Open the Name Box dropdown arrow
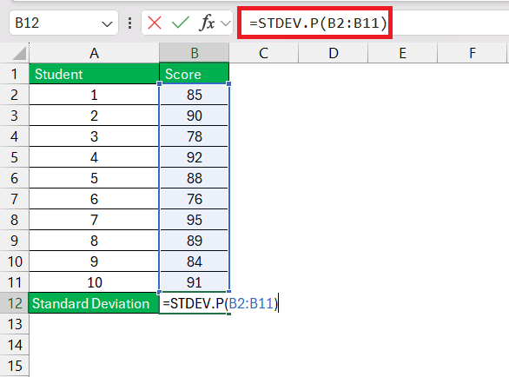The image size is (509, 377). pos(107,24)
